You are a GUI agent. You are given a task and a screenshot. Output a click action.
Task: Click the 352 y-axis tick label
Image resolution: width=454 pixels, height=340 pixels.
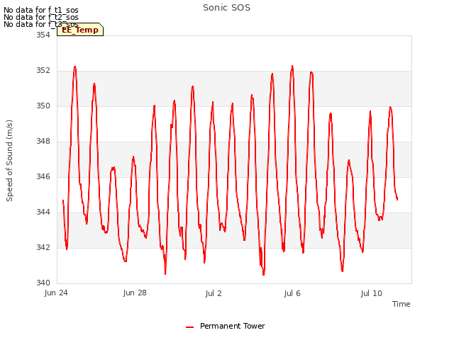coord(43,70)
